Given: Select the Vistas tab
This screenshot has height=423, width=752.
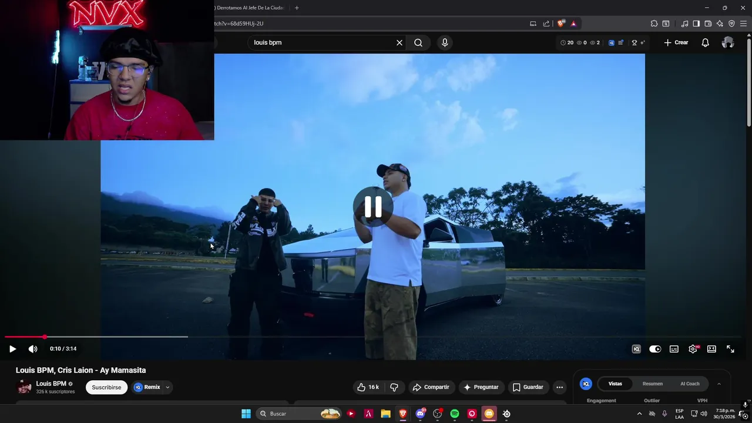Looking at the screenshot, I should pos(615,384).
